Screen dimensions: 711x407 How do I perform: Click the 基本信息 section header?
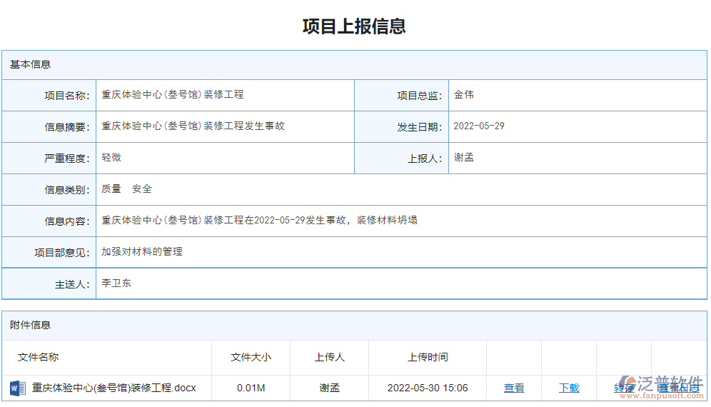pyautogui.click(x=31, y=64)
